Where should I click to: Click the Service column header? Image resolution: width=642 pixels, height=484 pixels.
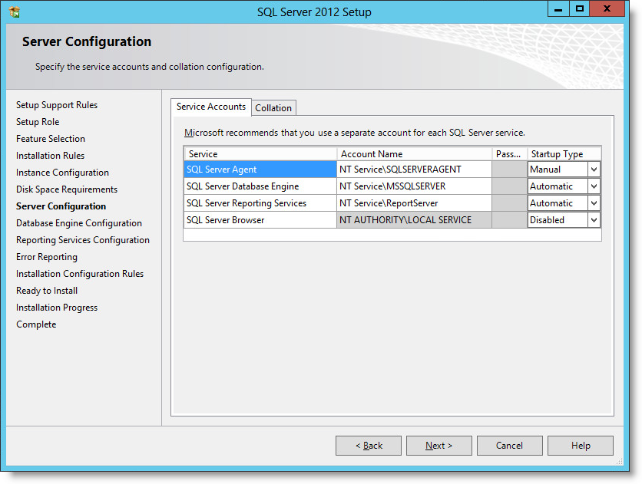coord(260,154)
